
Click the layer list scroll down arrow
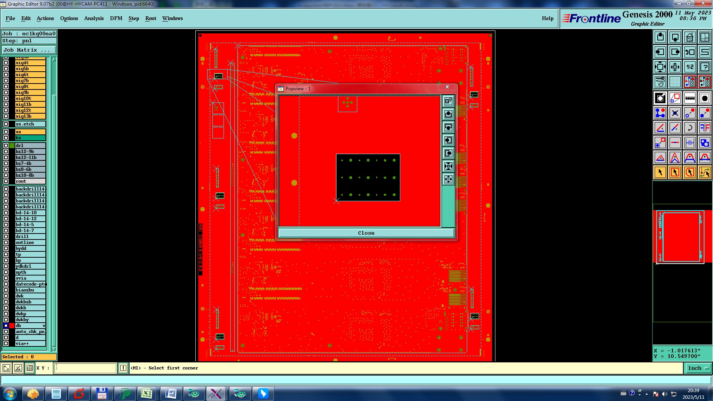tap(54, 349)
